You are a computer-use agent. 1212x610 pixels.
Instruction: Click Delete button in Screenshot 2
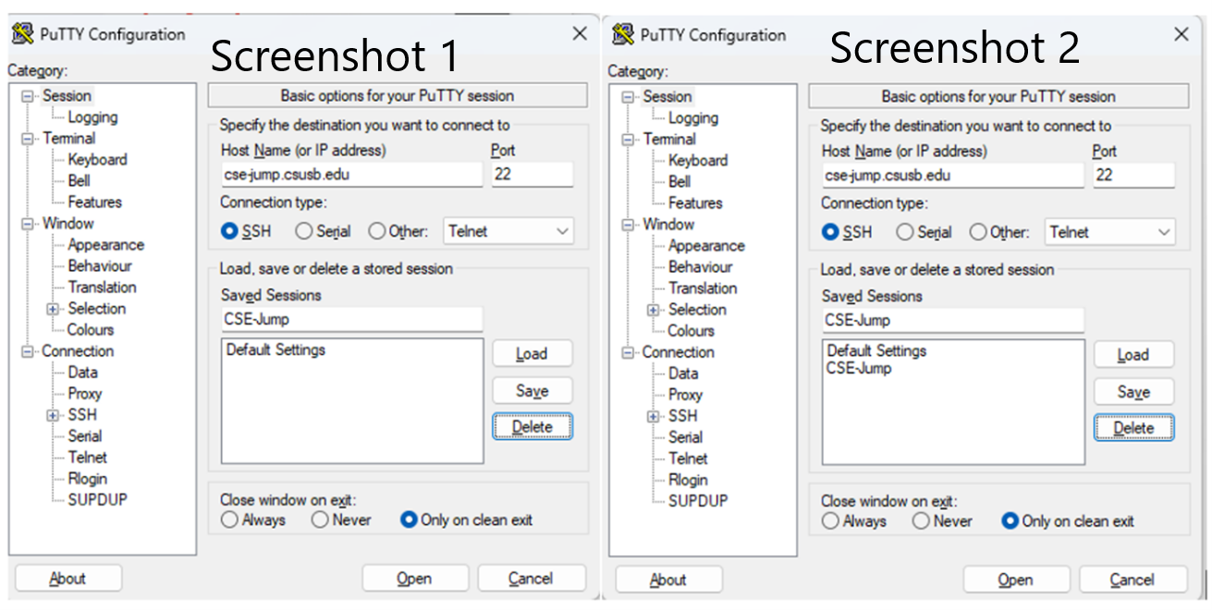(1132, 428)
